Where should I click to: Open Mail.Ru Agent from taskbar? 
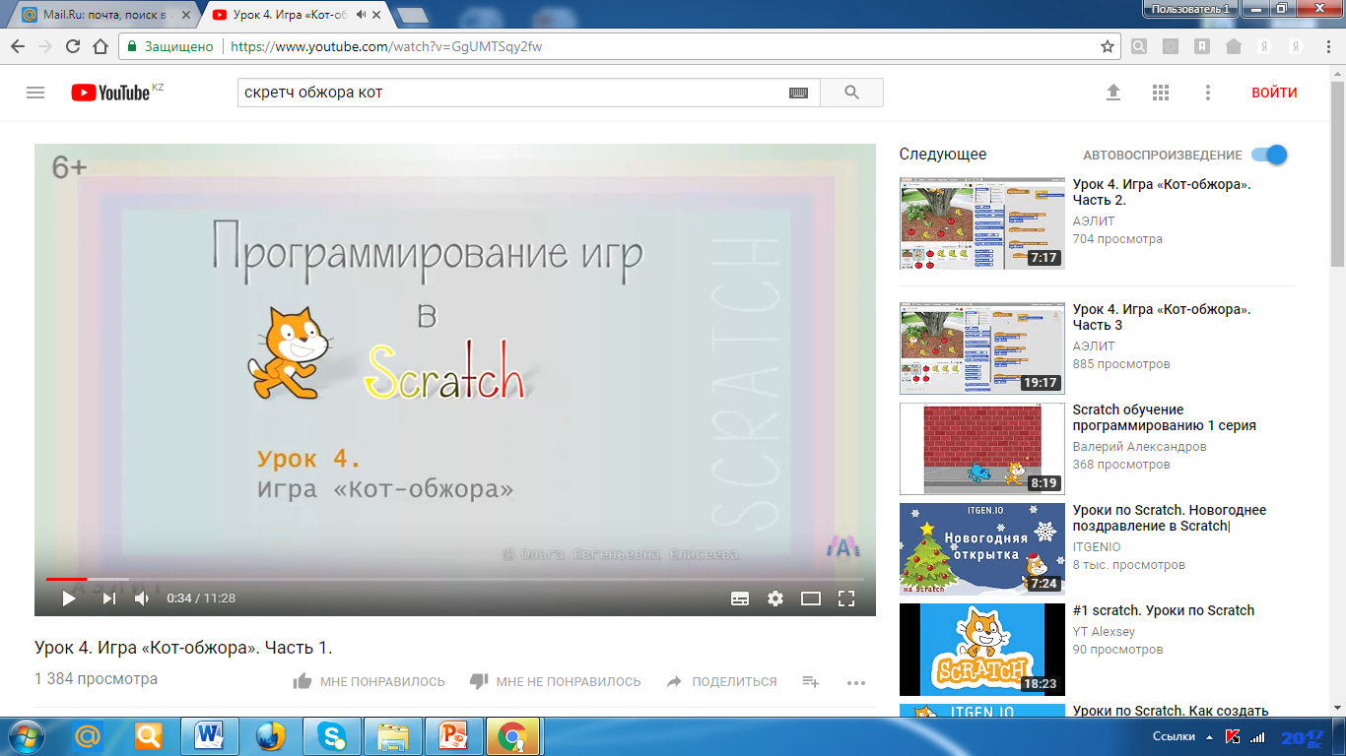(88, 736)
